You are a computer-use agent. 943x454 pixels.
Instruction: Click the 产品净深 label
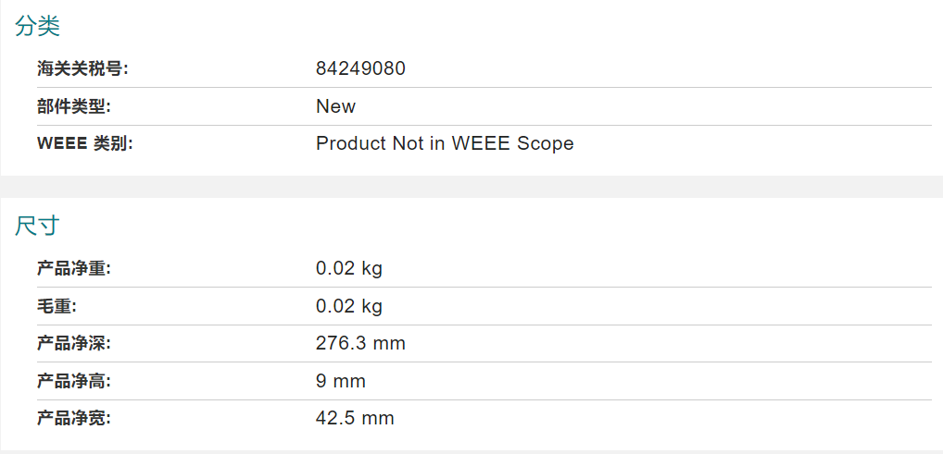74,343
